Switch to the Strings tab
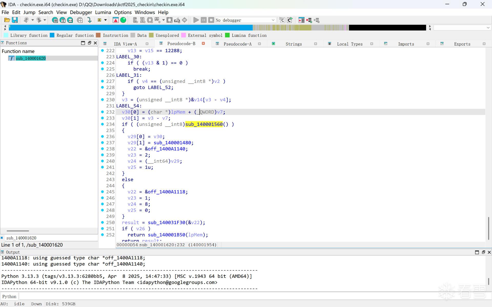492x307 pixels. click(x=293, y=44)
